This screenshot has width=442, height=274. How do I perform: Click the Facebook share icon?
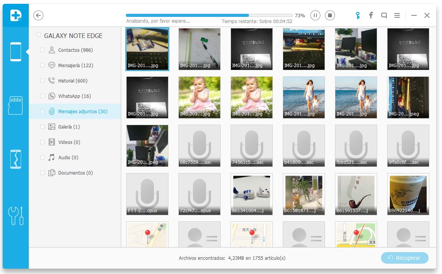[371, 15]
